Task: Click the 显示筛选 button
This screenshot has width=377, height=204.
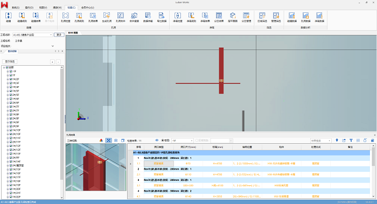Action: pyautogui.click(x=10, y=62)
